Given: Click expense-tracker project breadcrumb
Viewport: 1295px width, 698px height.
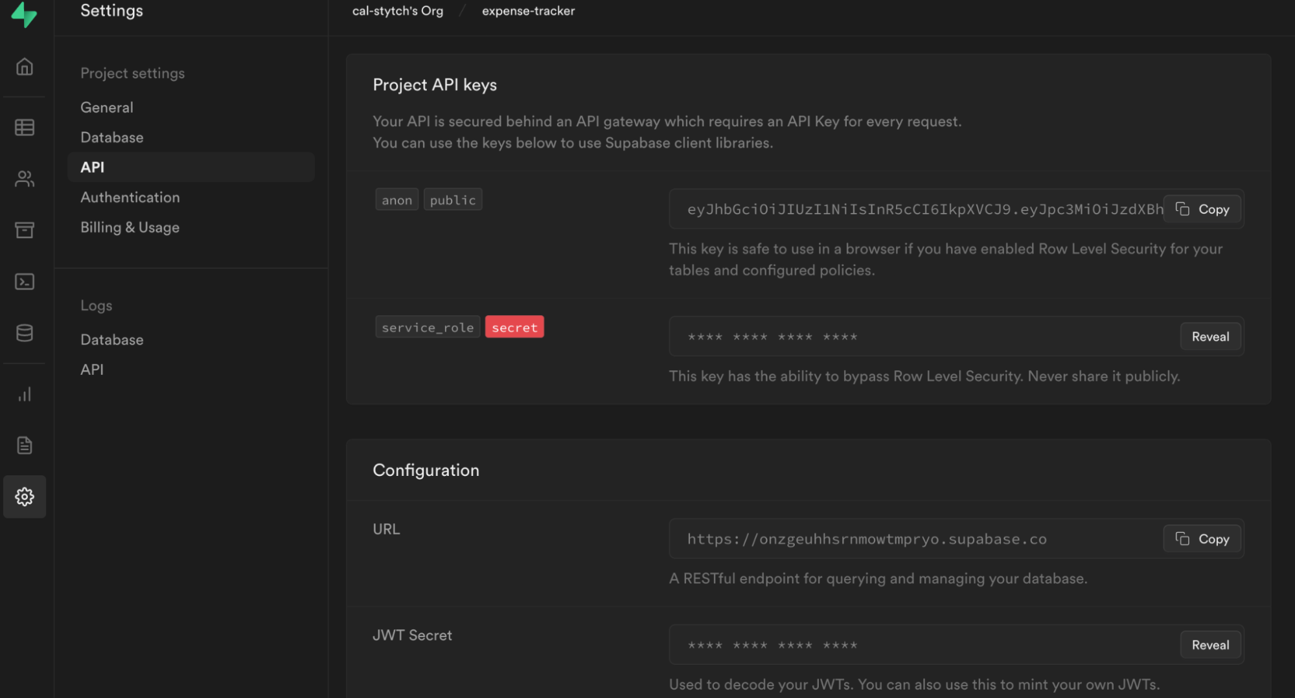Looking at the screenshot, I should click(528, 11).
